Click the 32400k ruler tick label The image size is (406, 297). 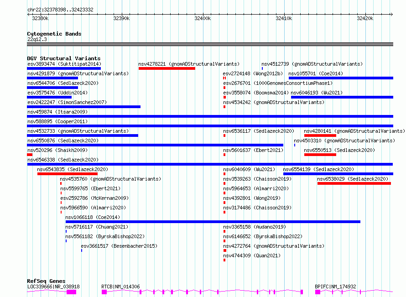(x=203, y=18)
